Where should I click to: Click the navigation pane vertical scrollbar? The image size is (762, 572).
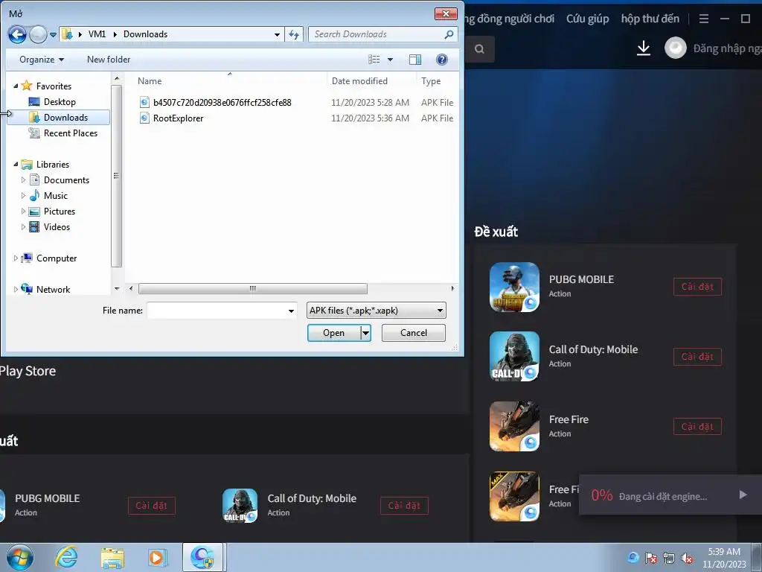pos(116,176)
